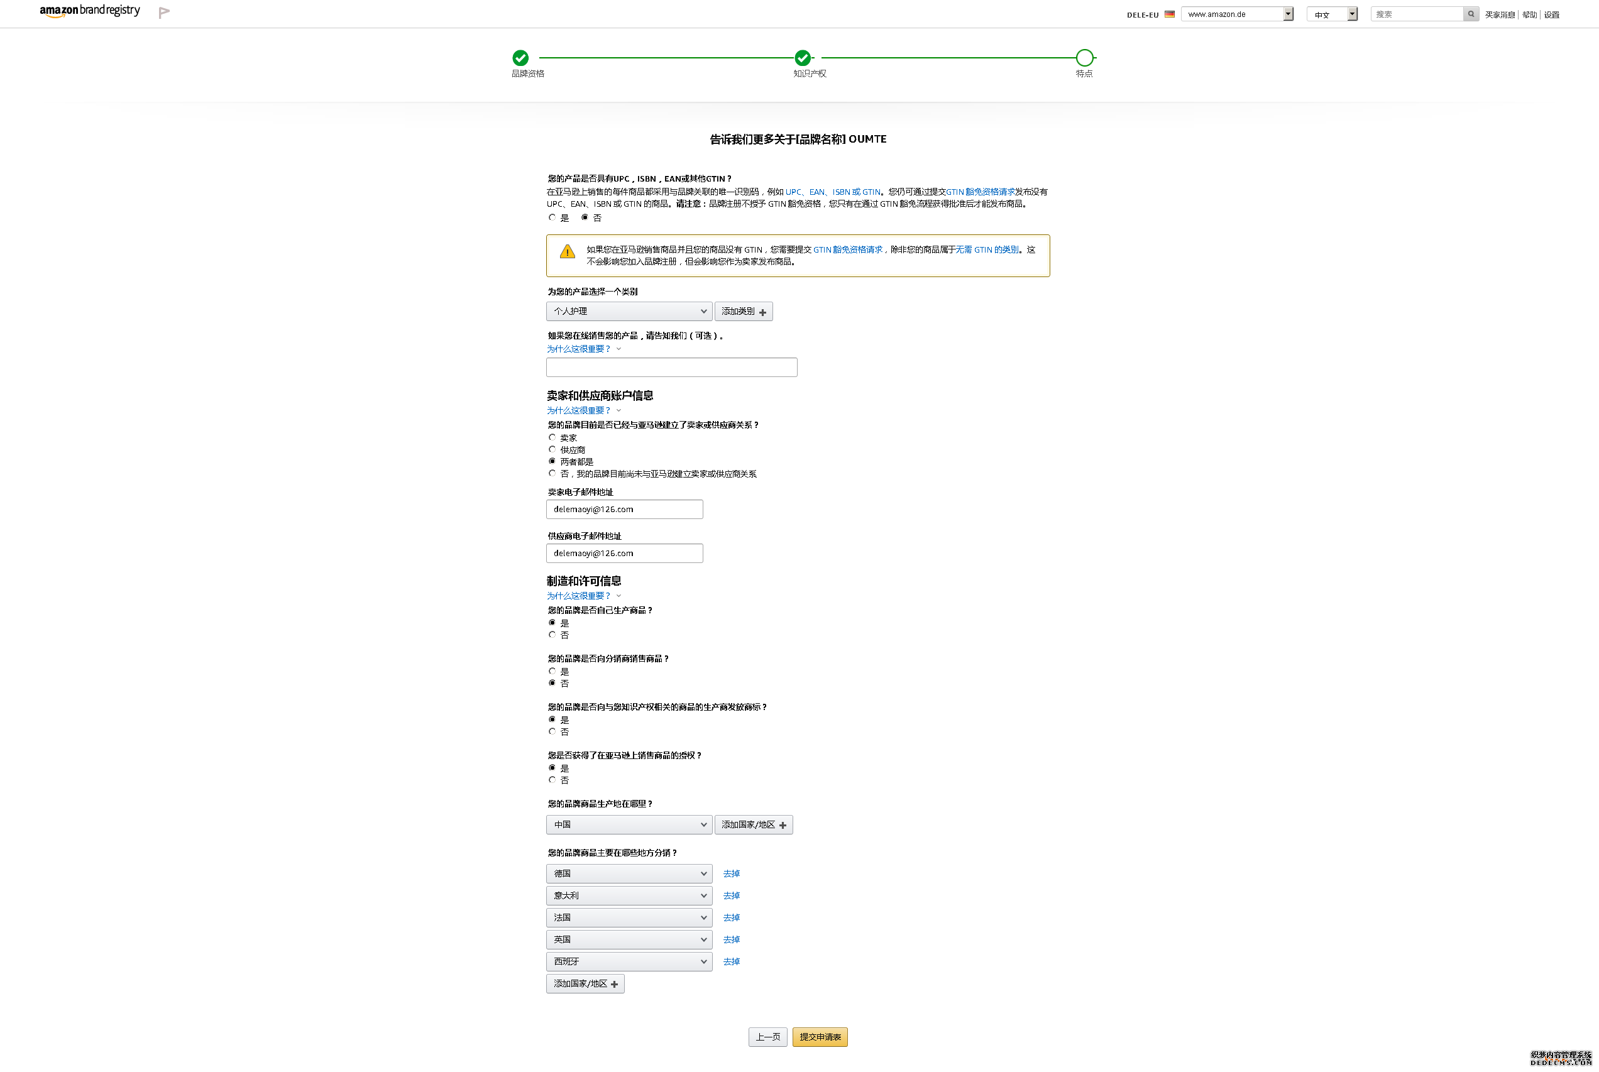Expand 为什么这很重要 under 卖家和供应商账户信息
Image resolution: width=1599 pixels, height=1072 pixels.
(x=579, y=410)
